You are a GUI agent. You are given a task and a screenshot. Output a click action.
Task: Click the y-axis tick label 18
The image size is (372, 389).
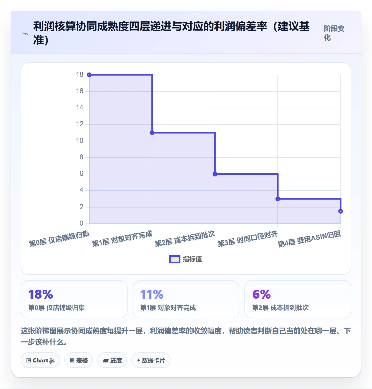coord(80,74)
